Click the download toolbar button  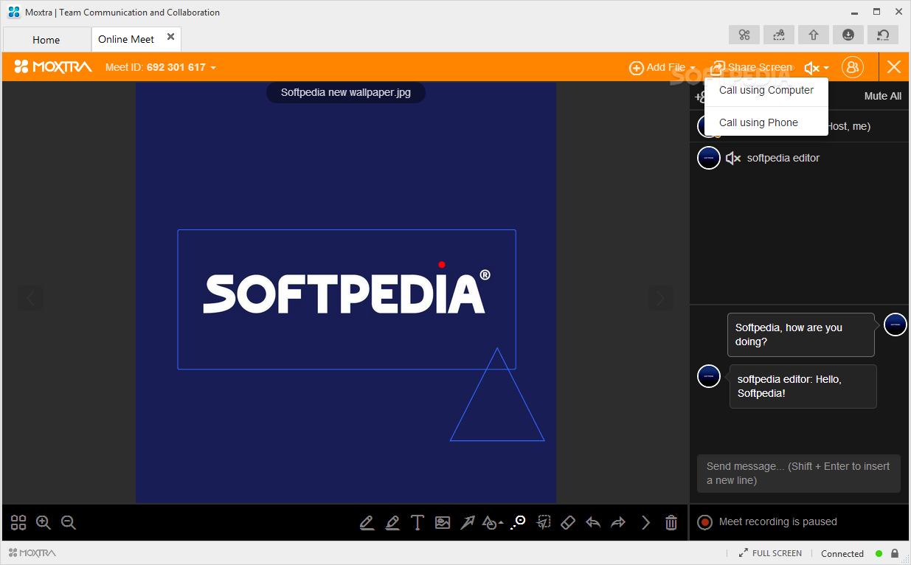pyautogui.click(x=848, y=35)
